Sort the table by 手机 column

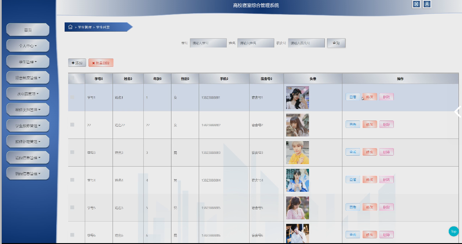(224, 79)
